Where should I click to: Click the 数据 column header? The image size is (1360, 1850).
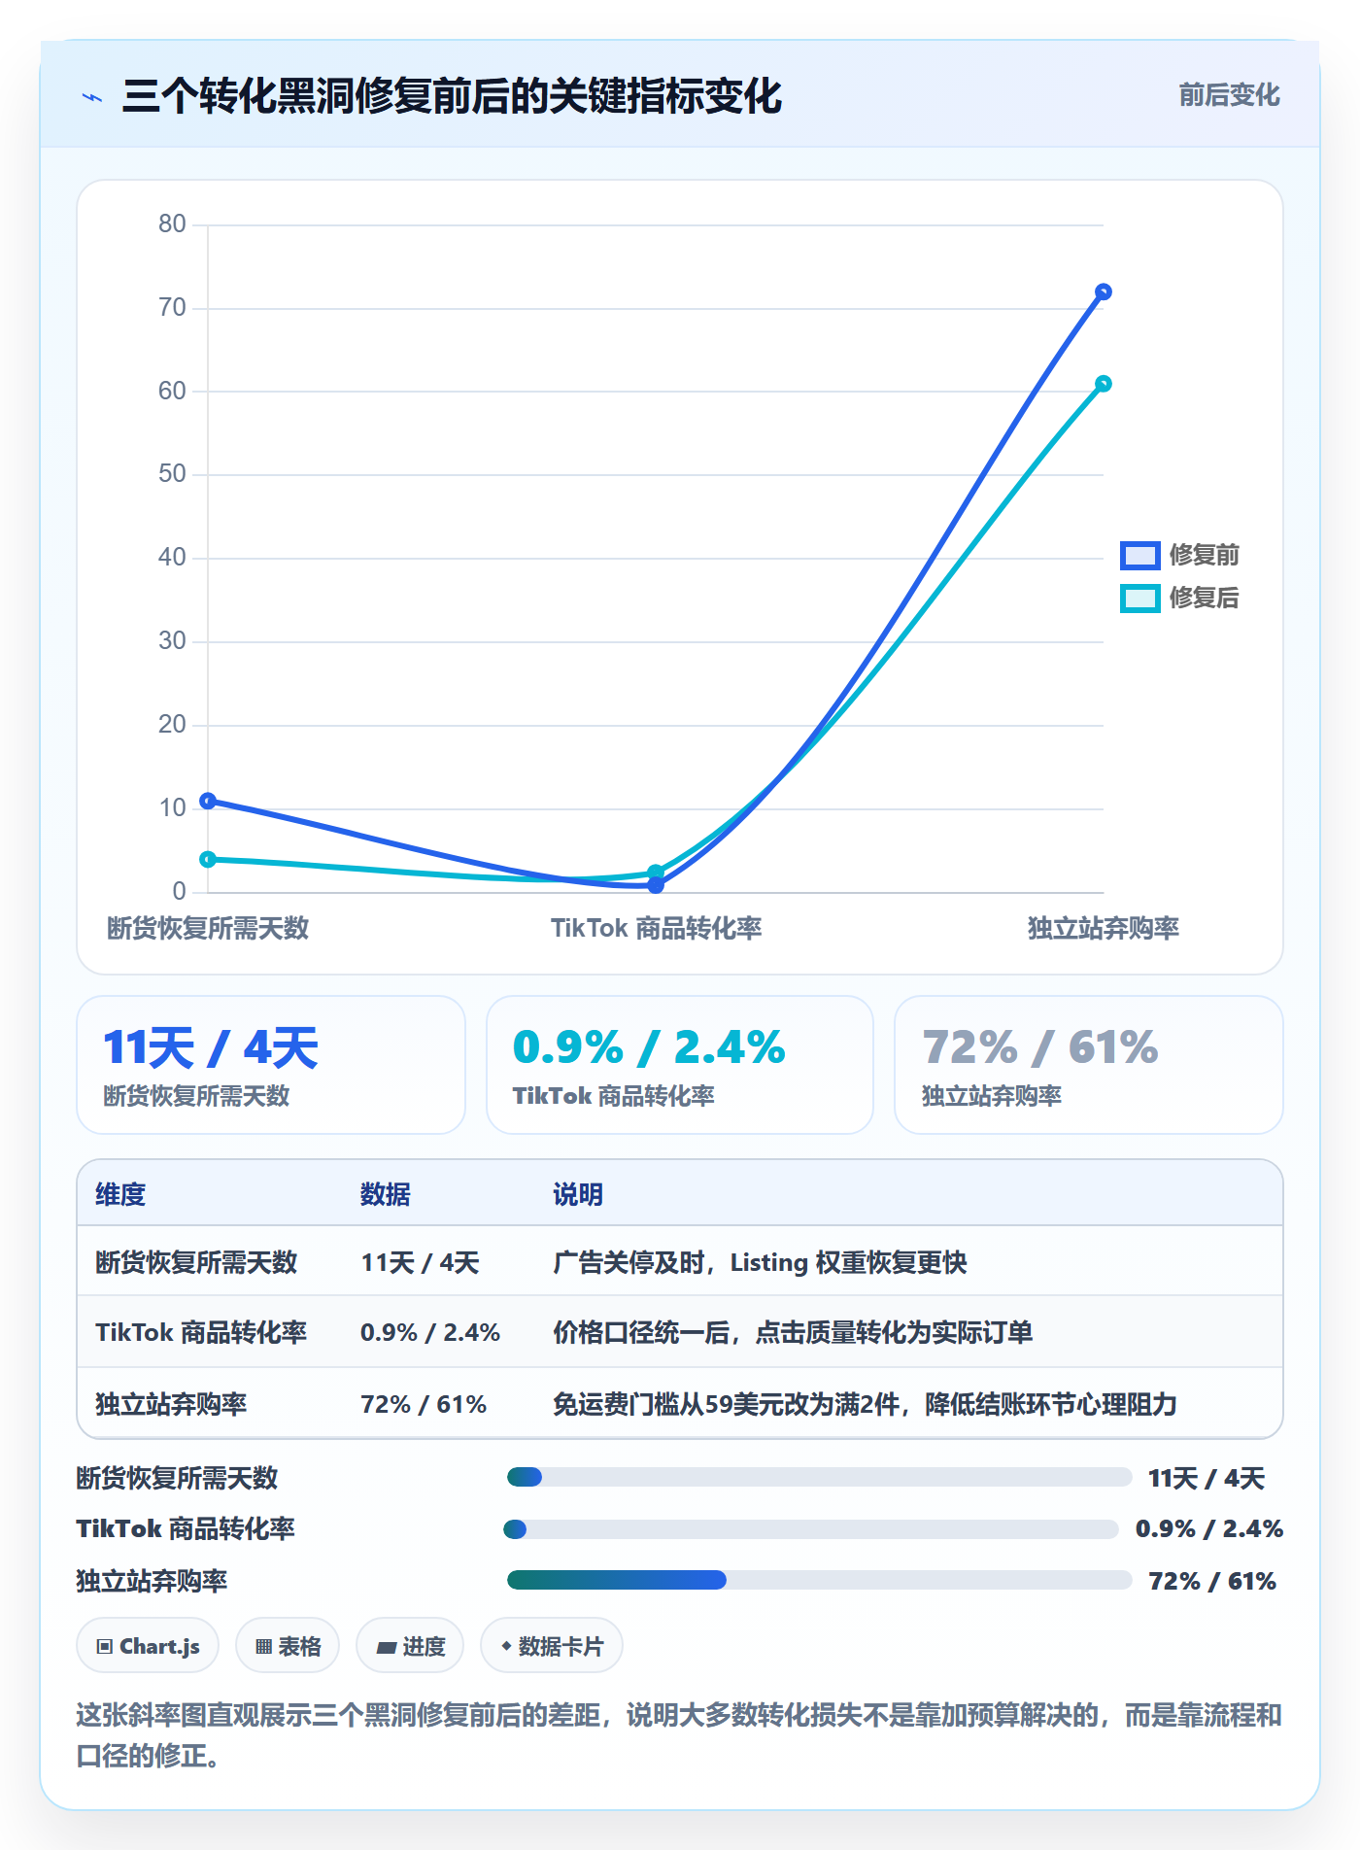pyautogui.click(x=386, y=1194)
